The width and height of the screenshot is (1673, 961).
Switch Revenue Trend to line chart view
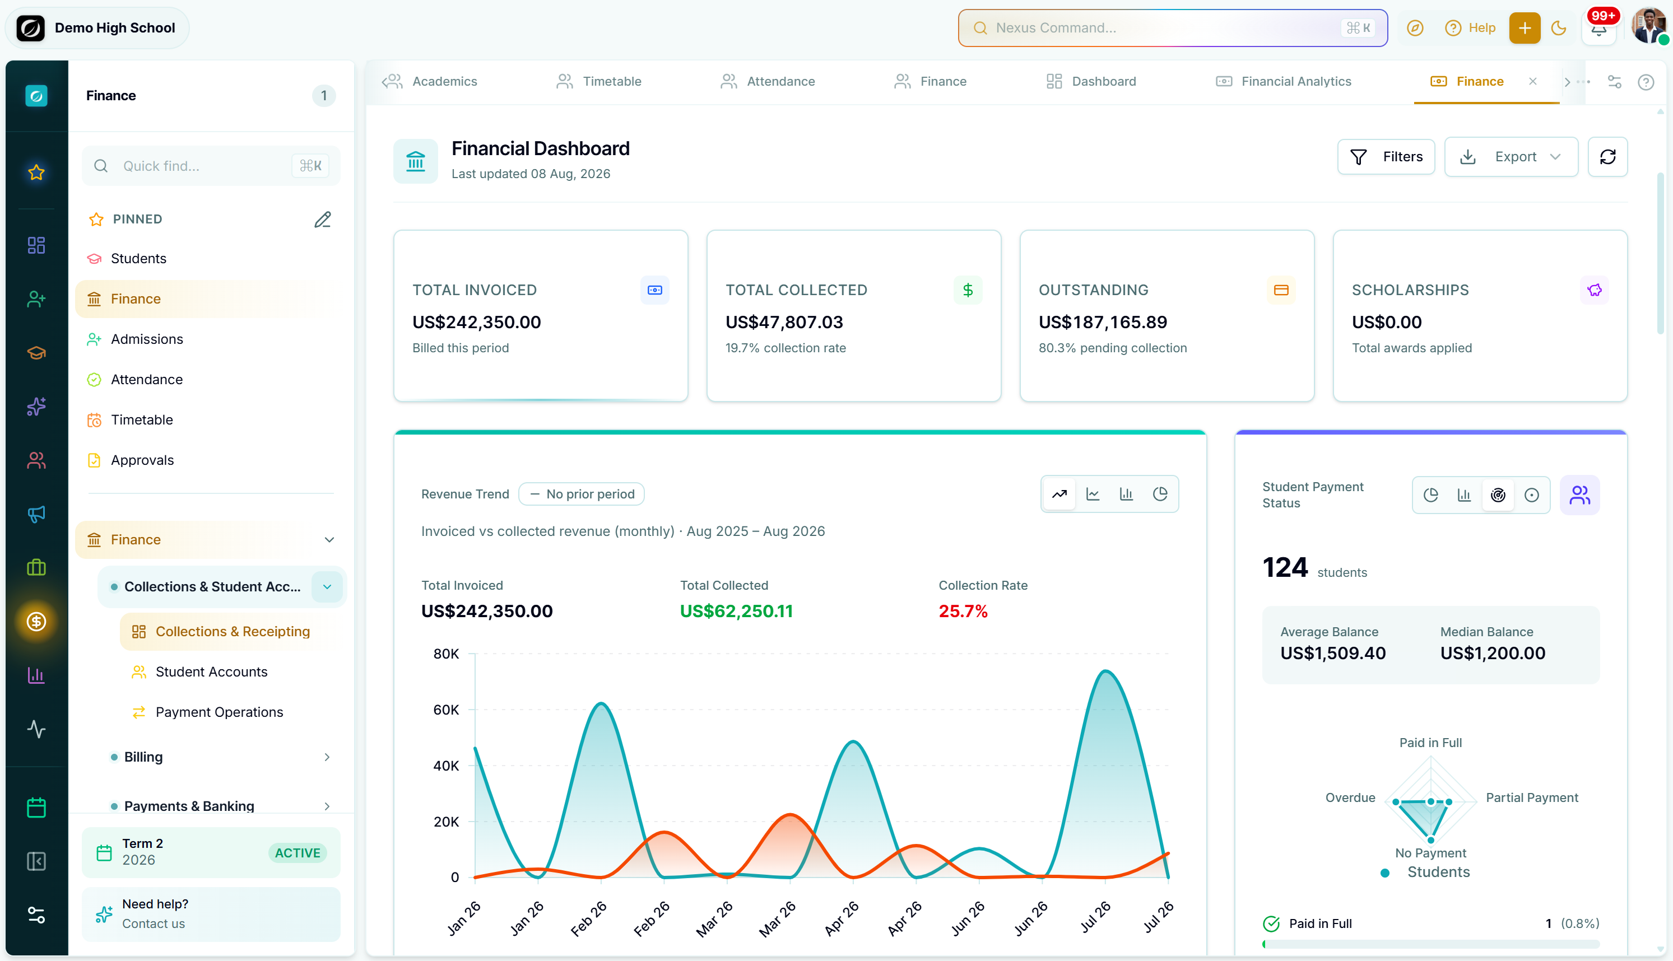pos(1093,494)
